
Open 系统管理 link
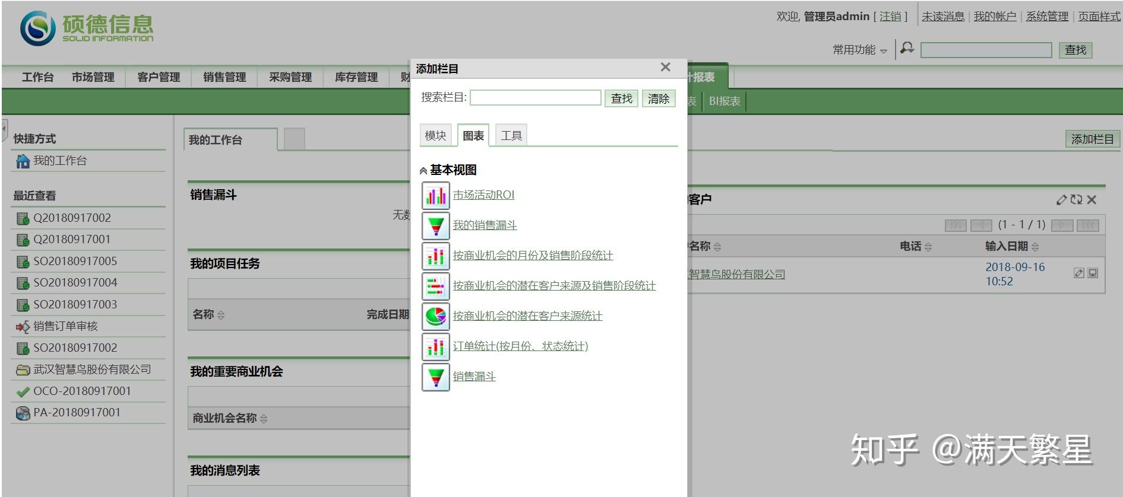1047,17
